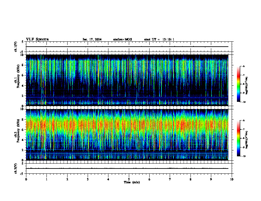Select the "start UT =" header label

click(x=152, y=39)
